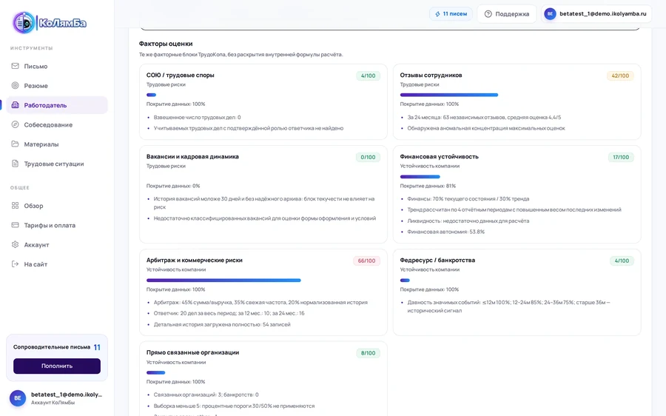The height and width of the screenshot is (416, 666).
Task: Click the lightning icon in 11 писем badge
Action: pyautogui.click(x=437, y=14)
